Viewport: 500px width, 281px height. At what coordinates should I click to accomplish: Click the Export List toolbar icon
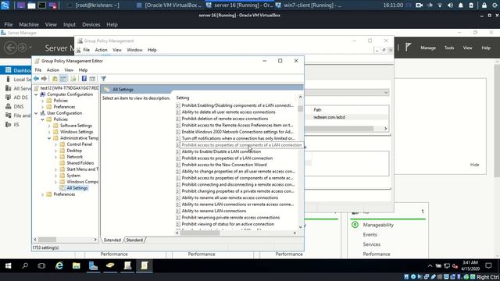click(73, 79)
